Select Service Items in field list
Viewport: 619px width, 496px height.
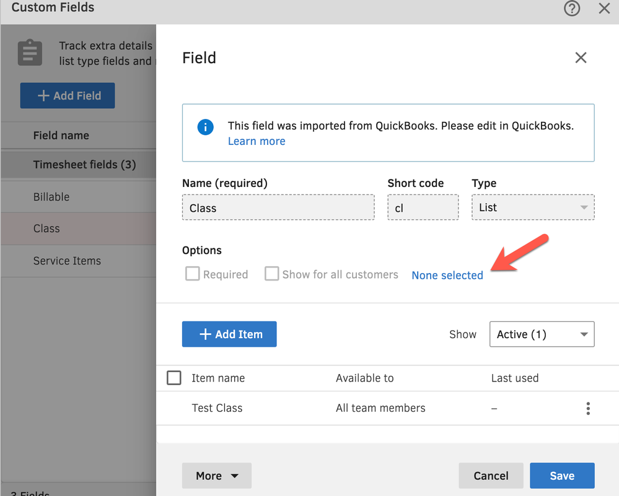pos(67,261)
